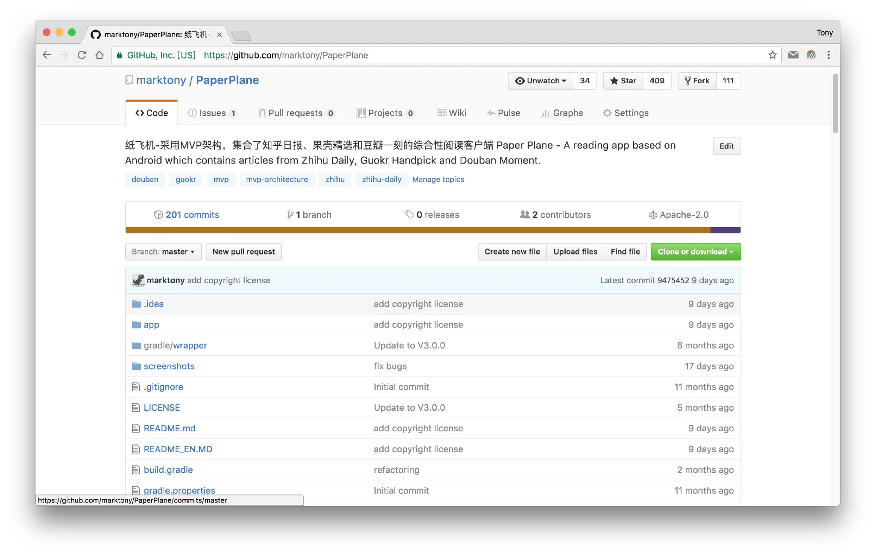The image size is (875, 556).
Task: Open the douban topic tag
Action: tap(145, 179)
